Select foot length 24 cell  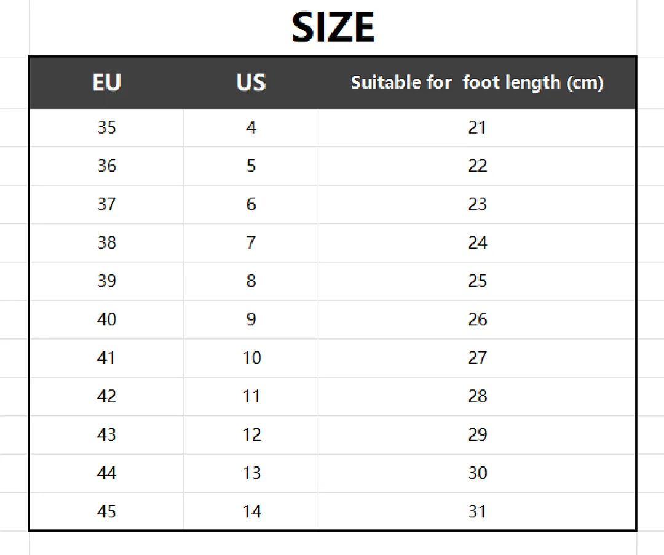[x=477, y=243]
